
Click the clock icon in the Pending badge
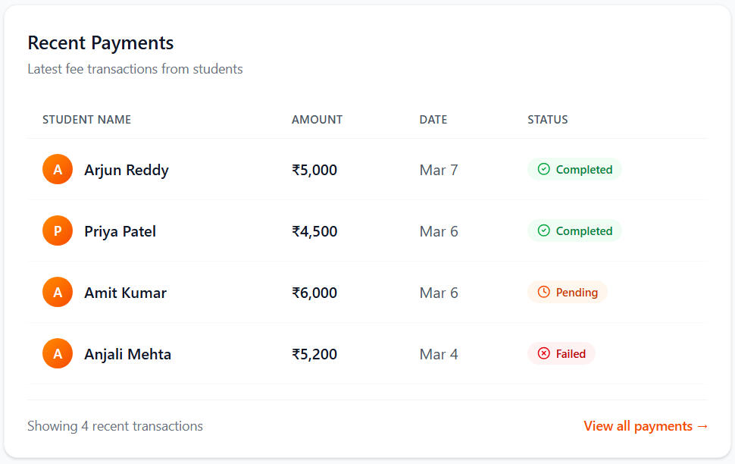coord(543,292)
